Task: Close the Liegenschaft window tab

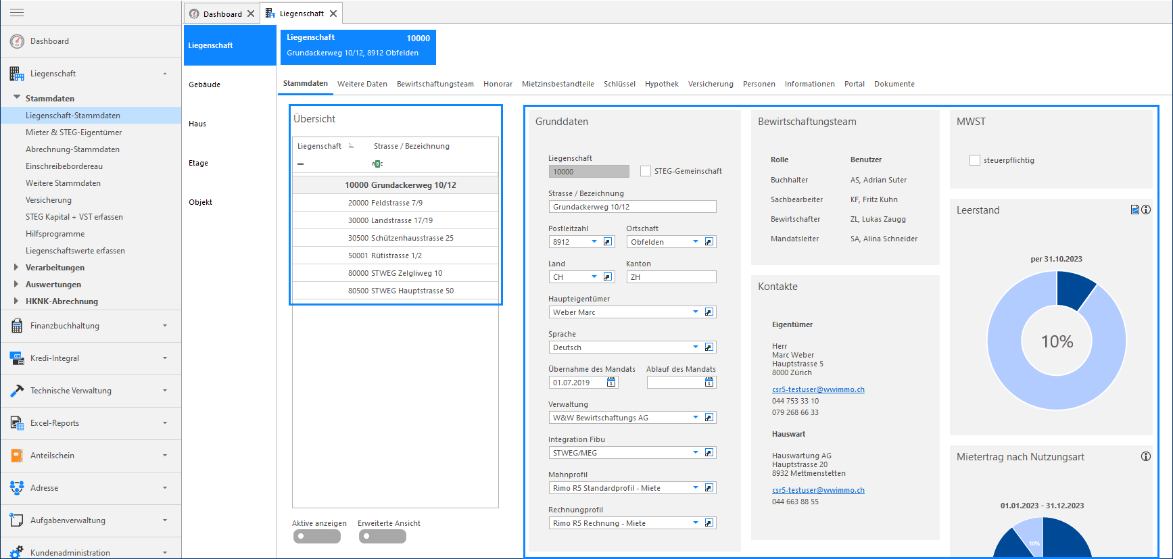Action: tap(333, 14)
